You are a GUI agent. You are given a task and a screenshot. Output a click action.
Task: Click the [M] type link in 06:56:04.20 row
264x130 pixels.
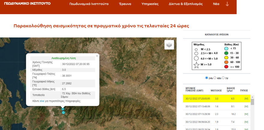[x=246, y=122]
